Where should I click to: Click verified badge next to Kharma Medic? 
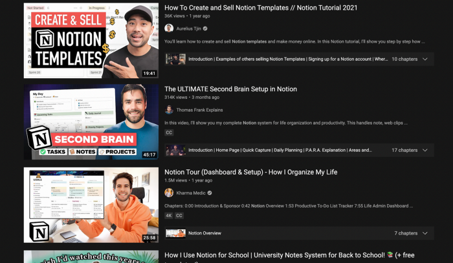[210, 193]
